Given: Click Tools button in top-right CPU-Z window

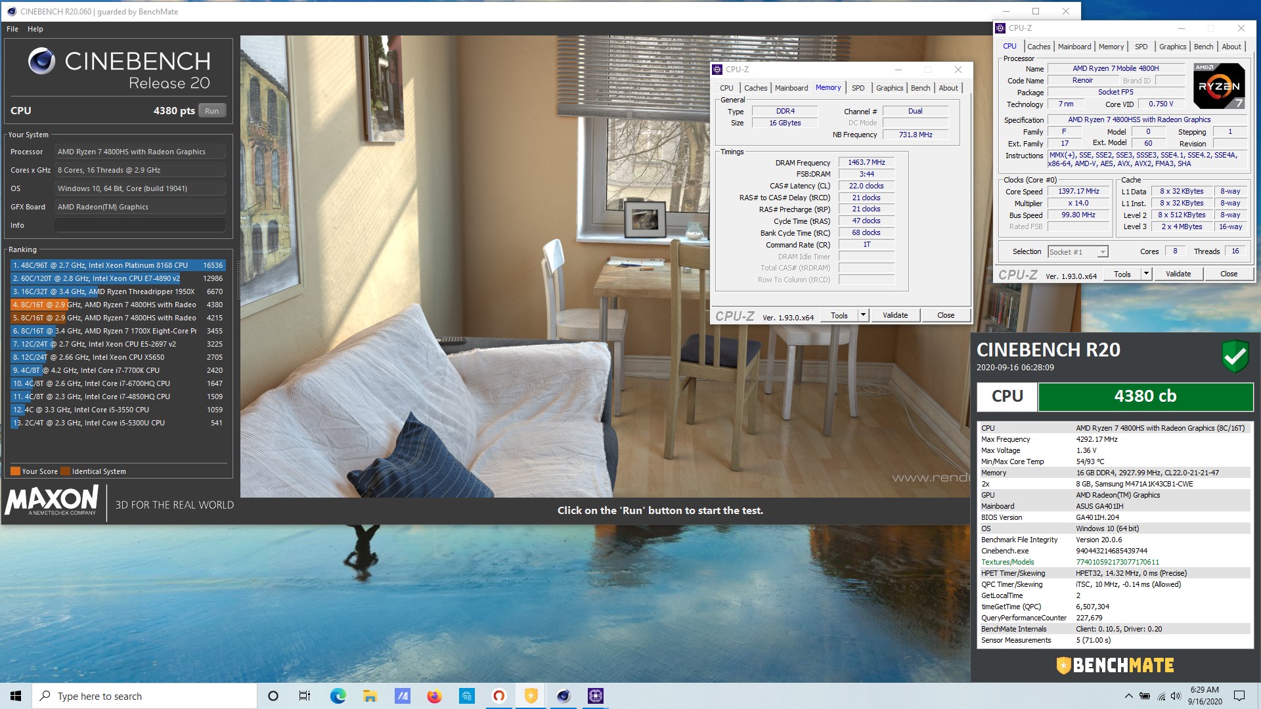Looking at the screenshot, I should [x=1122, y=274].
